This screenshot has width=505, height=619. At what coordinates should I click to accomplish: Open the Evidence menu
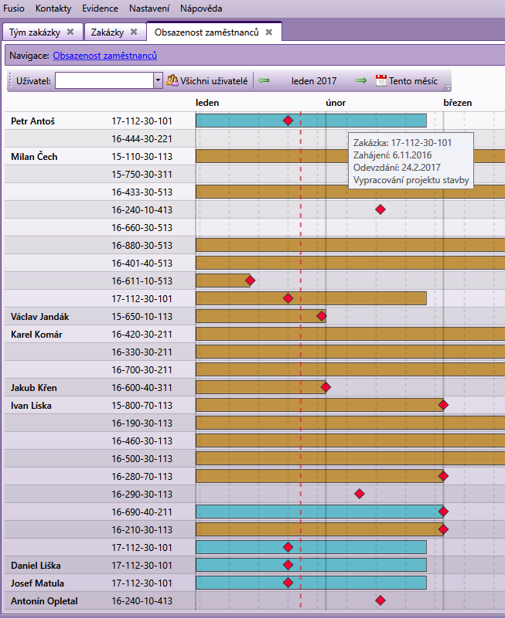coord(101,9)
